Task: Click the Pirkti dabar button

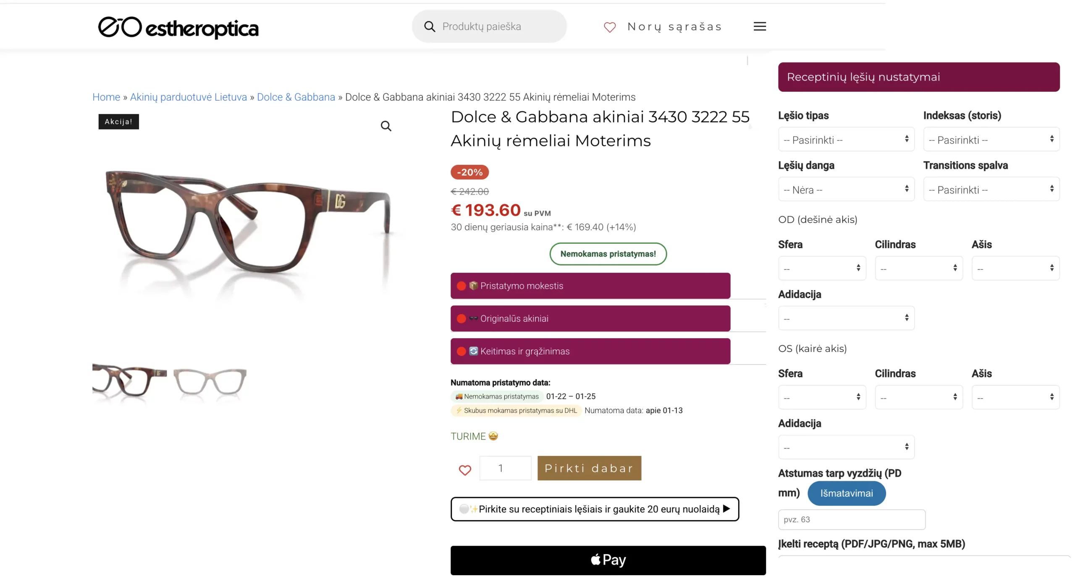Action: pos(589,468)
